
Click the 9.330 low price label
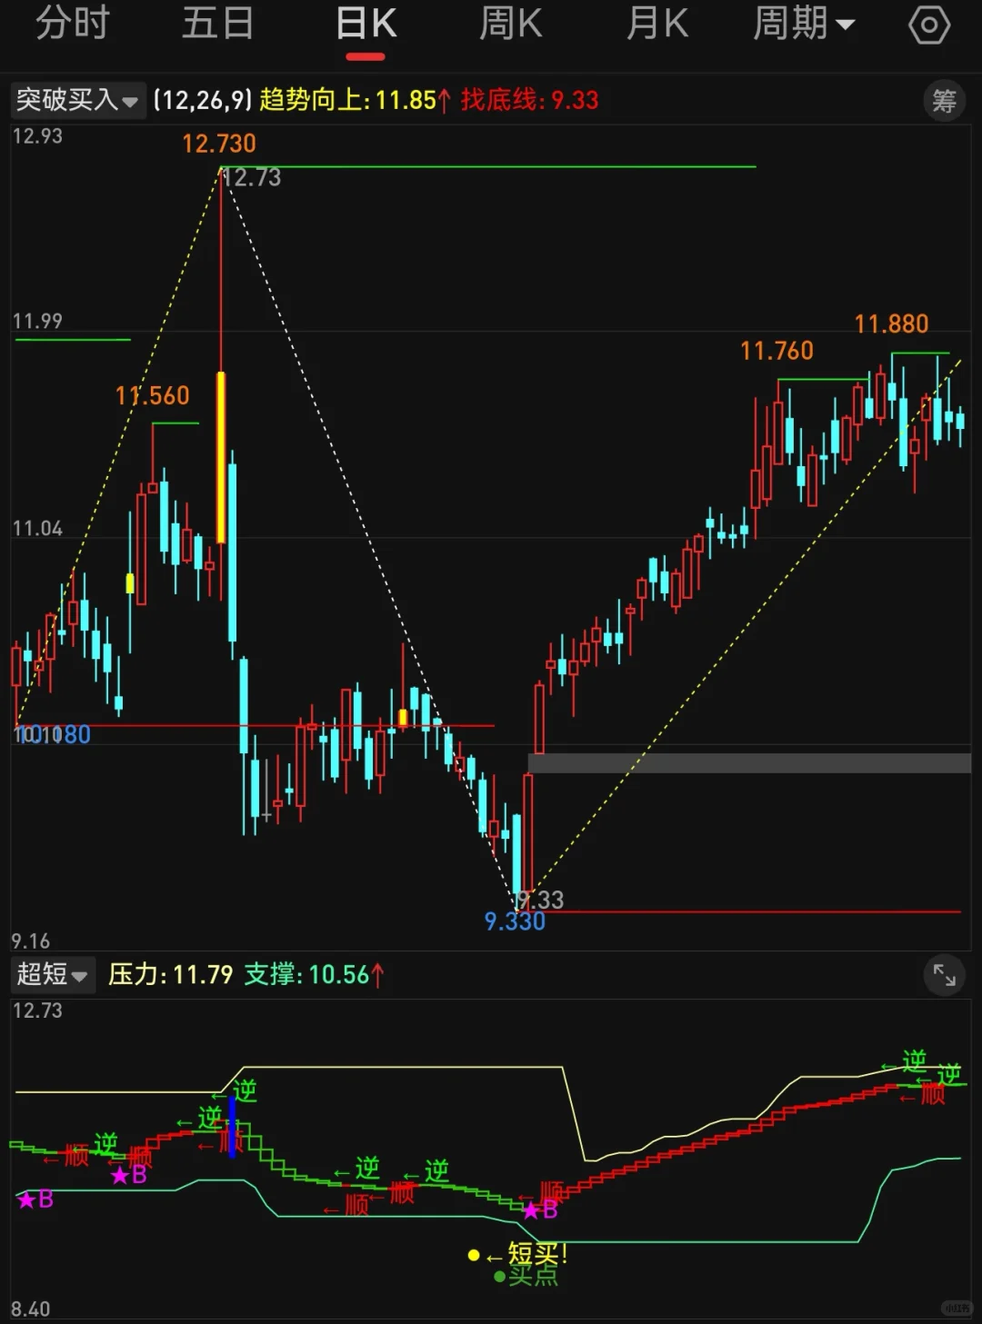point(515,921)
